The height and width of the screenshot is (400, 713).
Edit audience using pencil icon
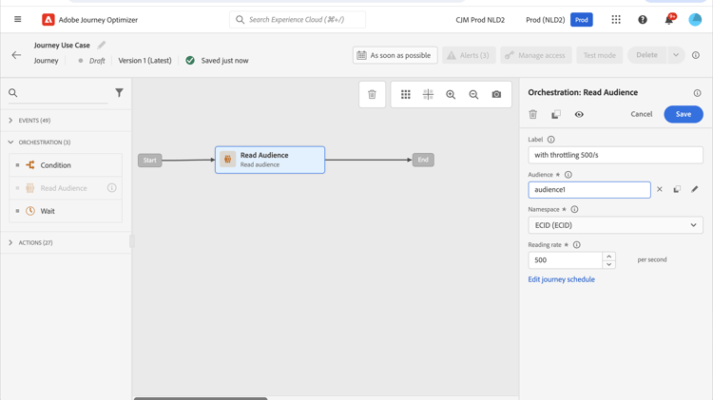point(694,189)
